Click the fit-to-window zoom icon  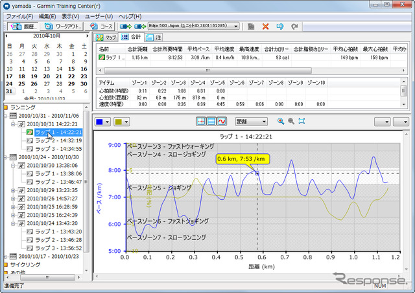point(302,121)
